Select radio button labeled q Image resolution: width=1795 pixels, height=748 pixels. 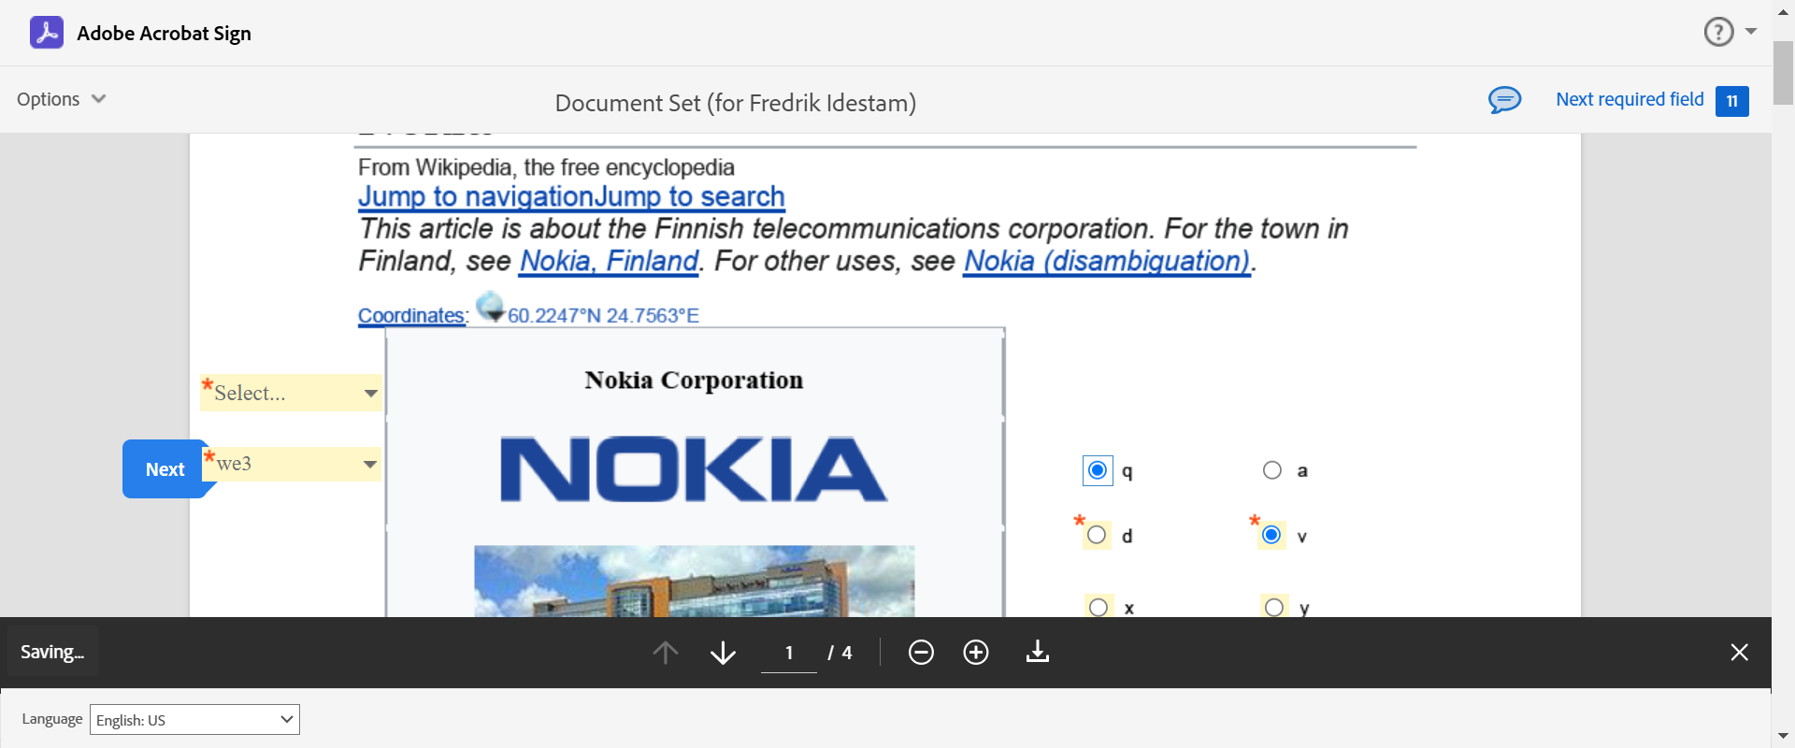click(x=1098, y=470)
